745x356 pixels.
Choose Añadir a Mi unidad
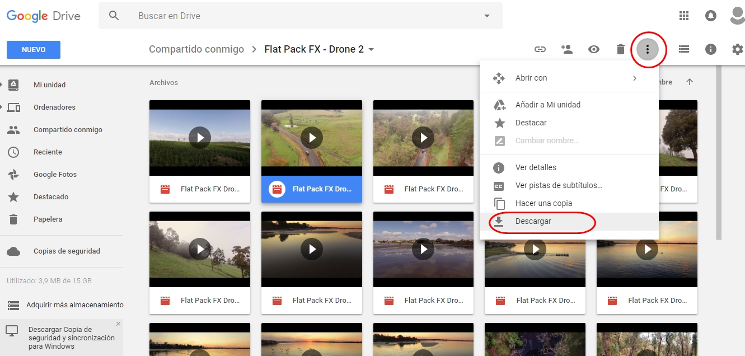click(x=569, y=105)
